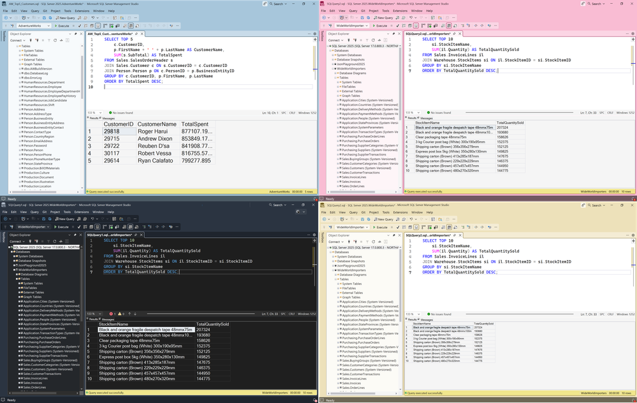Screen dimensions: 637x403
Task: Toggle Results to Grid in the blue window toolbar
Action: coord(131,26)
